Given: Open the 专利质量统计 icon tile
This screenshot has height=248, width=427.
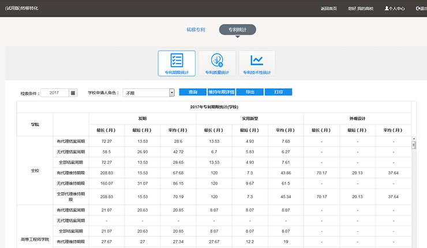Looking at the screenshot, I should pos(217,63).
